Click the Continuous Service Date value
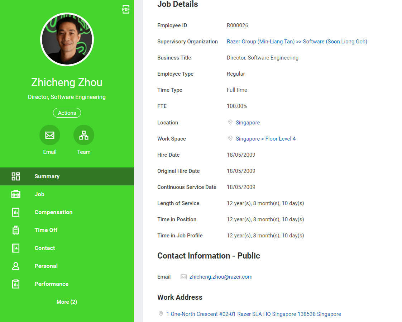402x322 pixels. 241,187
